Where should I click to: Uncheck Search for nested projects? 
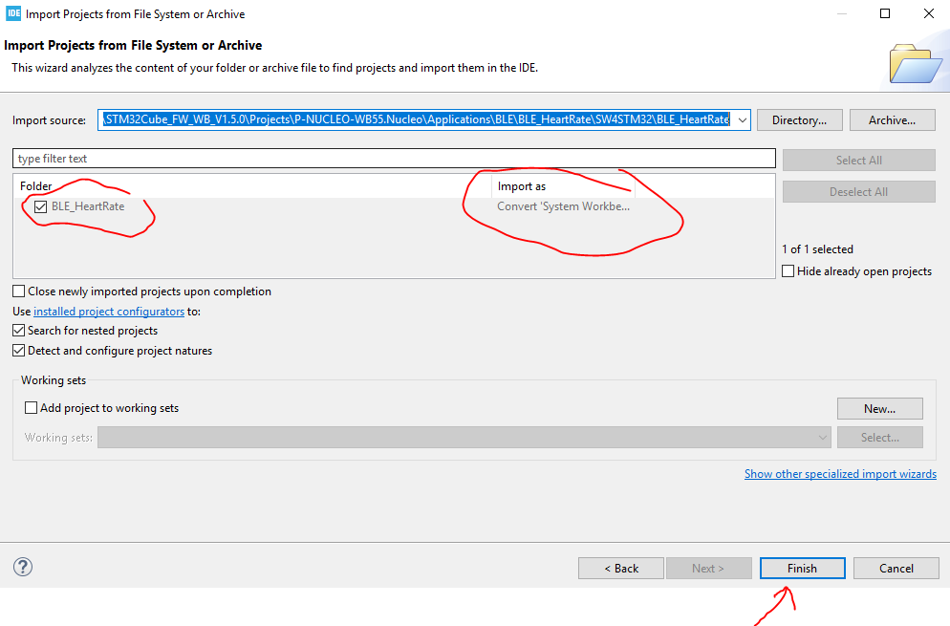pos(19,331)
